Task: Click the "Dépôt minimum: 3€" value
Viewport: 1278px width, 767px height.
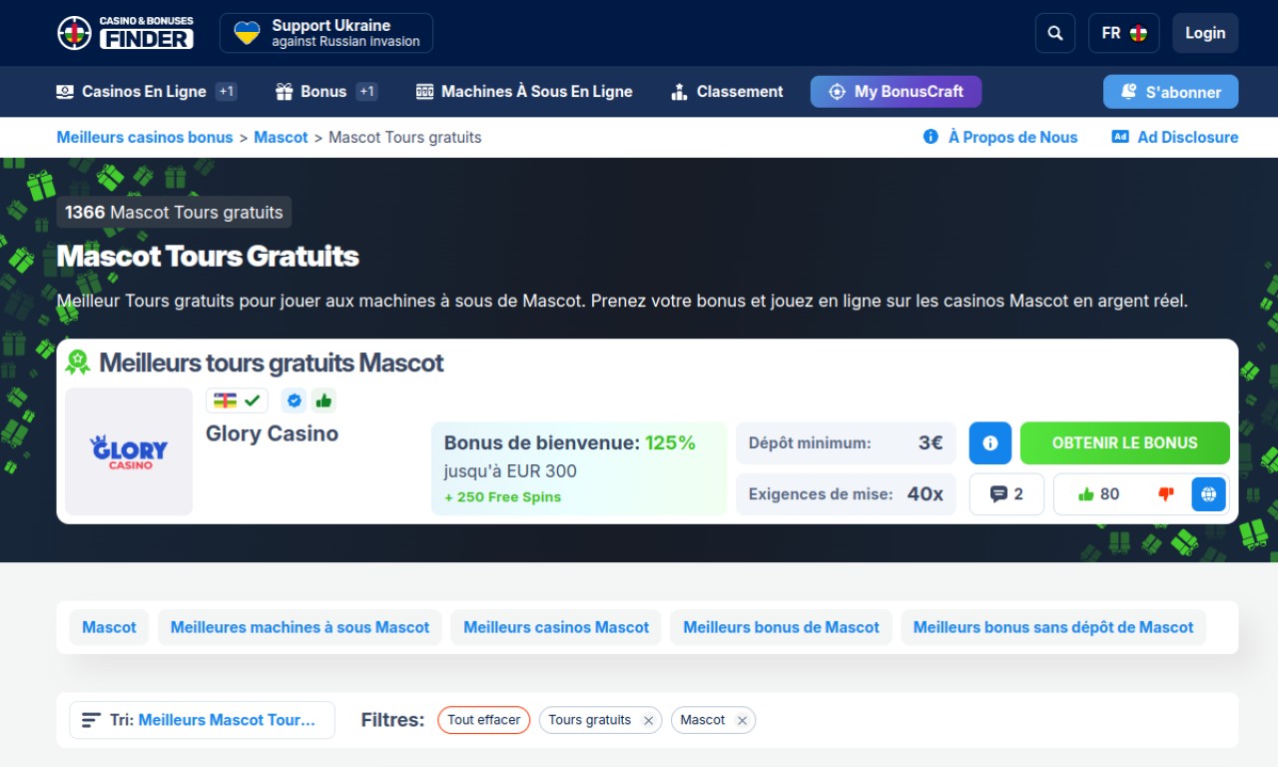Action: pyautogui.click(x=846, y=443)
